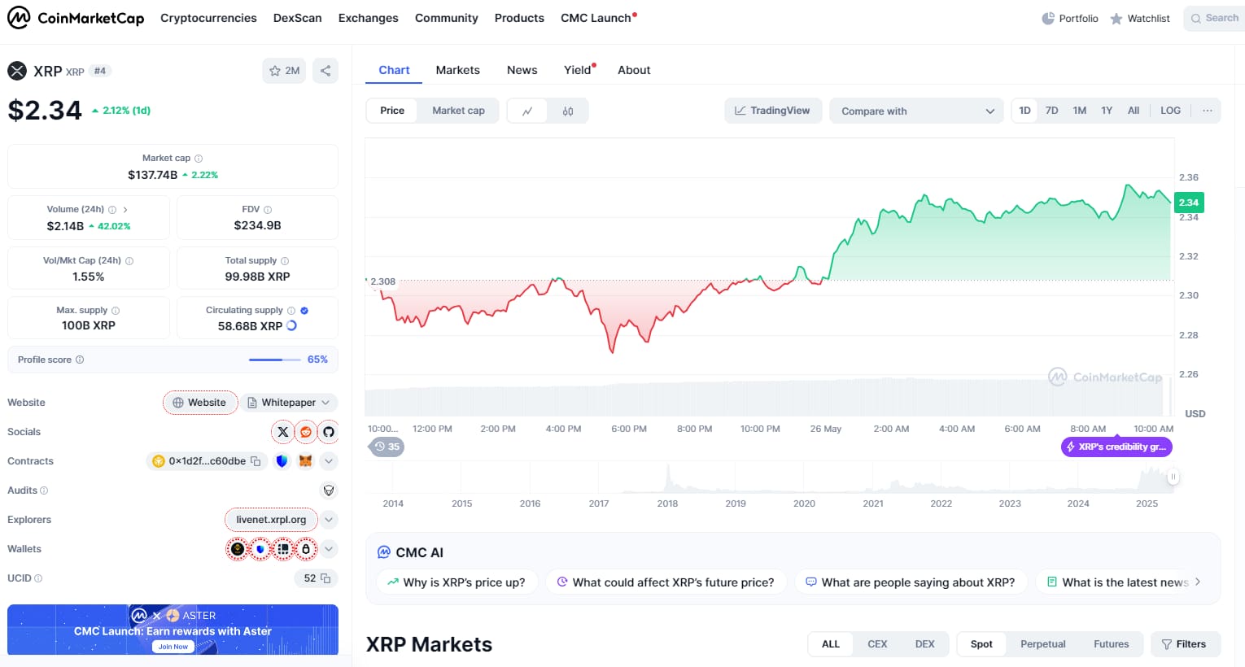The image size is (1245, 667).
Task: Switch to line chart view
Action: [x=527, y=111]
